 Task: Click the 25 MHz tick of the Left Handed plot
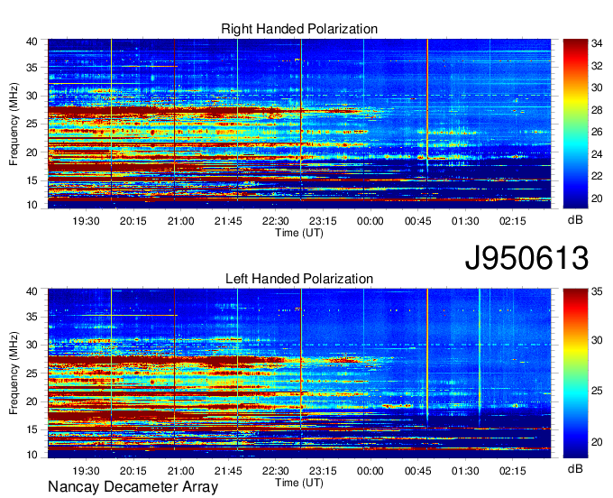tap(32, 373)
